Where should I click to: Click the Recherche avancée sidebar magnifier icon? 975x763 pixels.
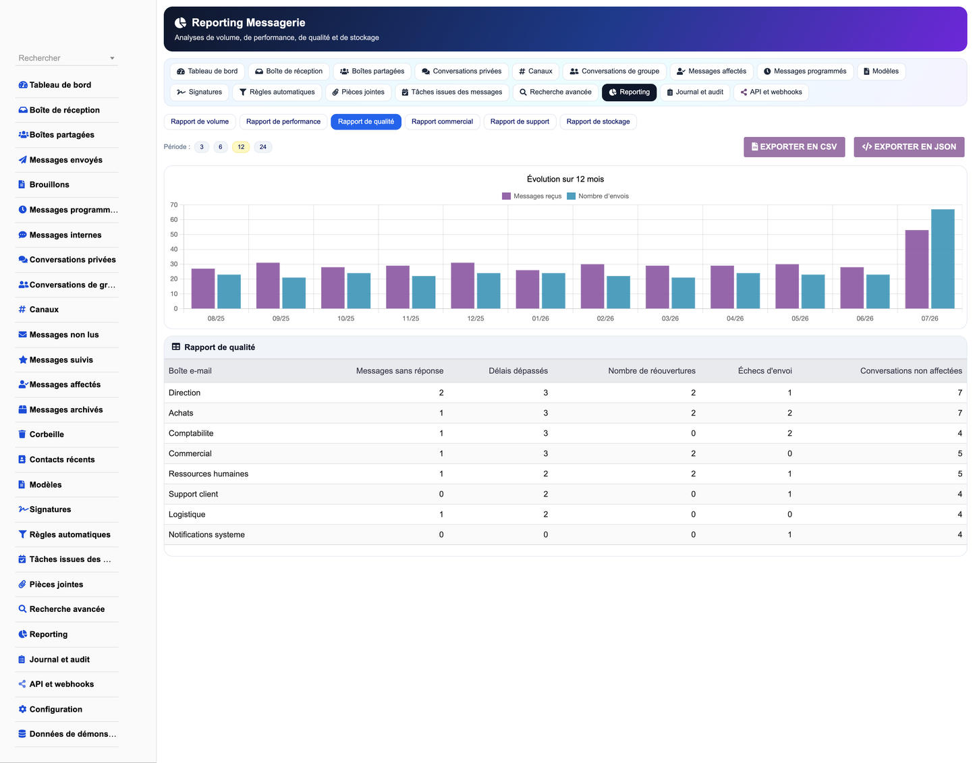(x=23, y=609)
